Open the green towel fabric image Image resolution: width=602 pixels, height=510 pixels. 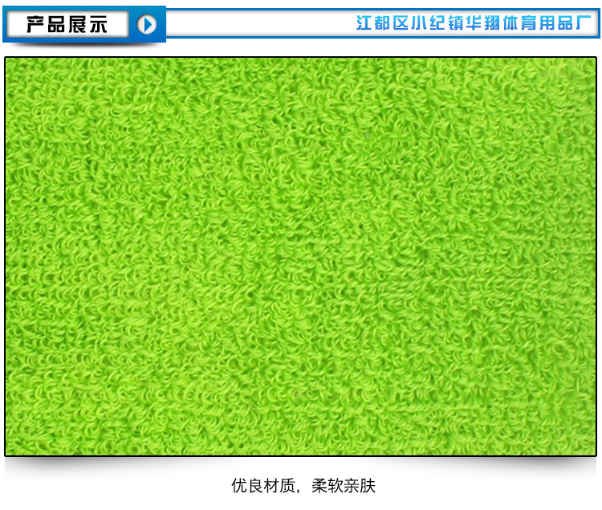tap(301, 256)
